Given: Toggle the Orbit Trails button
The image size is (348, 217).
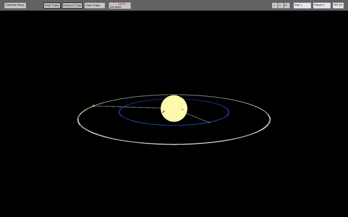Looking at the screenshot, I should pyautogui.click(x=52, y=6).
